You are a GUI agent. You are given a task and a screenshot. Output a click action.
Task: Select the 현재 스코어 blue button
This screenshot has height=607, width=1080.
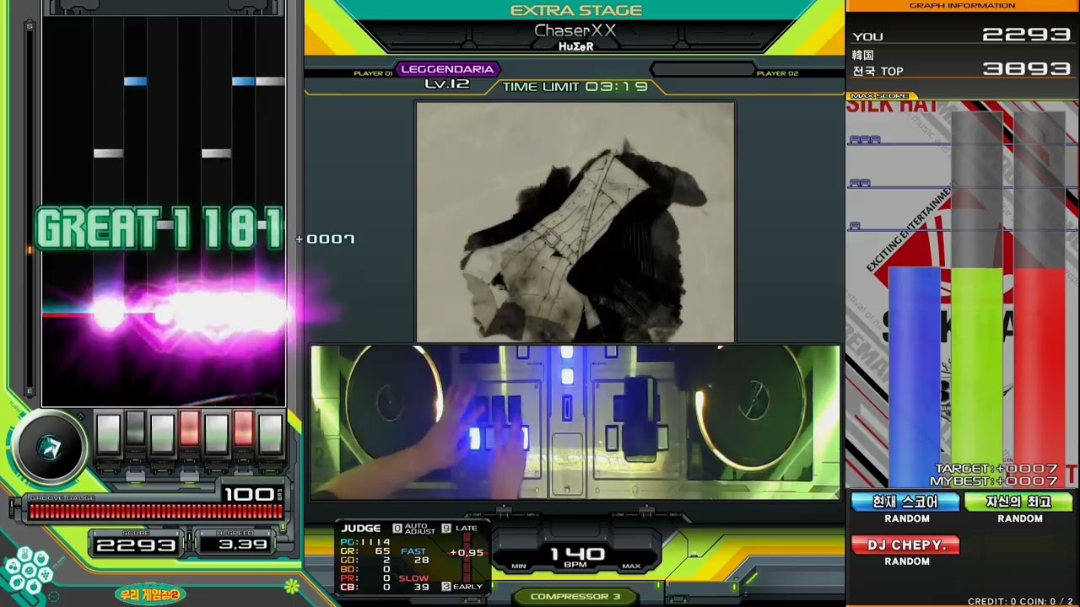pyautogui.click(x=905, y=502)
